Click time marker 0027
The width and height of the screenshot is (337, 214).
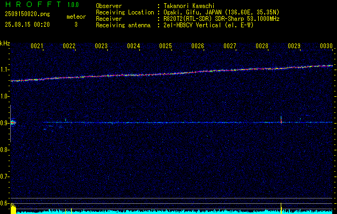click(x=230, y=46)
